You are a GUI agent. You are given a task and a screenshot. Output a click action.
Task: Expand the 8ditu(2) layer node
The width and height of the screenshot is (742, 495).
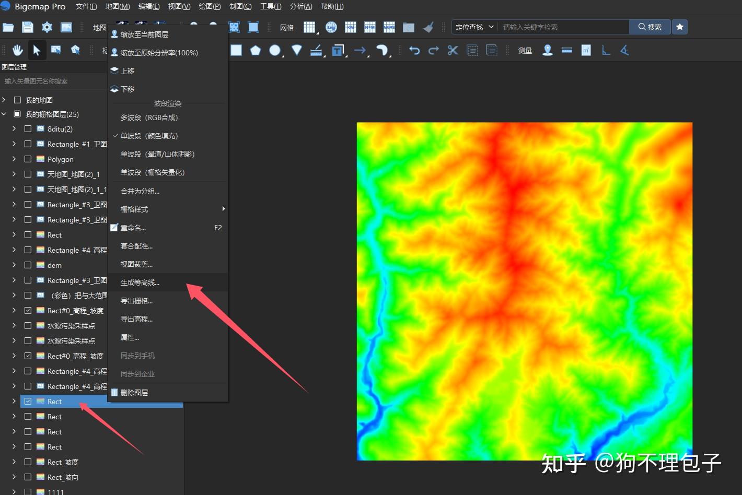[x=14, y=128]
